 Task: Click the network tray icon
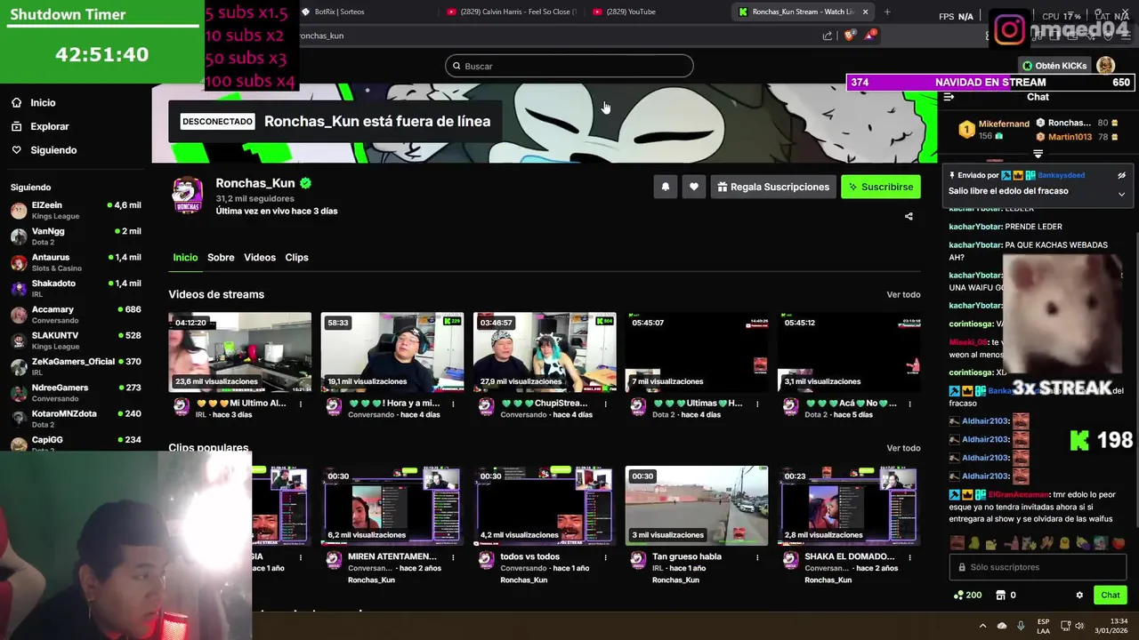tap(1063, 626)
